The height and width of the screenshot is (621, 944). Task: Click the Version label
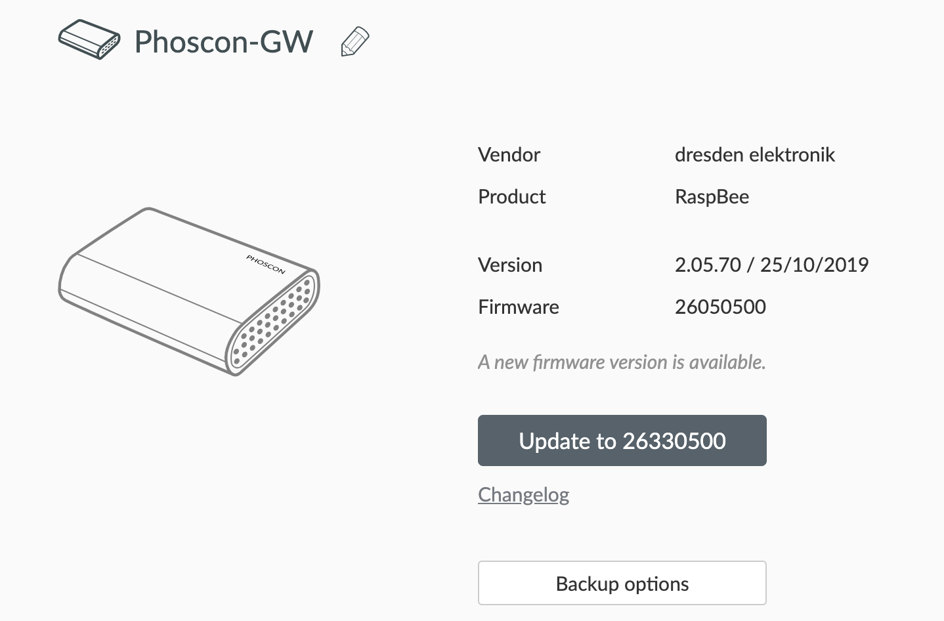510,265
